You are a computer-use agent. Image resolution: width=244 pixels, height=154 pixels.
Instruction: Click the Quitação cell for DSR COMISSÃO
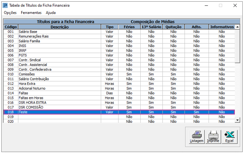click(x=173, y=107)
